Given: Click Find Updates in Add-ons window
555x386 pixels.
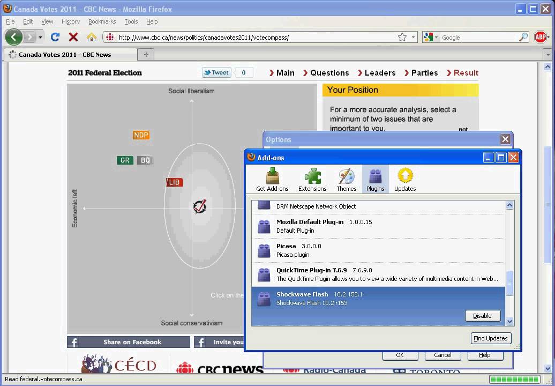Looking at the screenshot, I should (x=491, y=338).
